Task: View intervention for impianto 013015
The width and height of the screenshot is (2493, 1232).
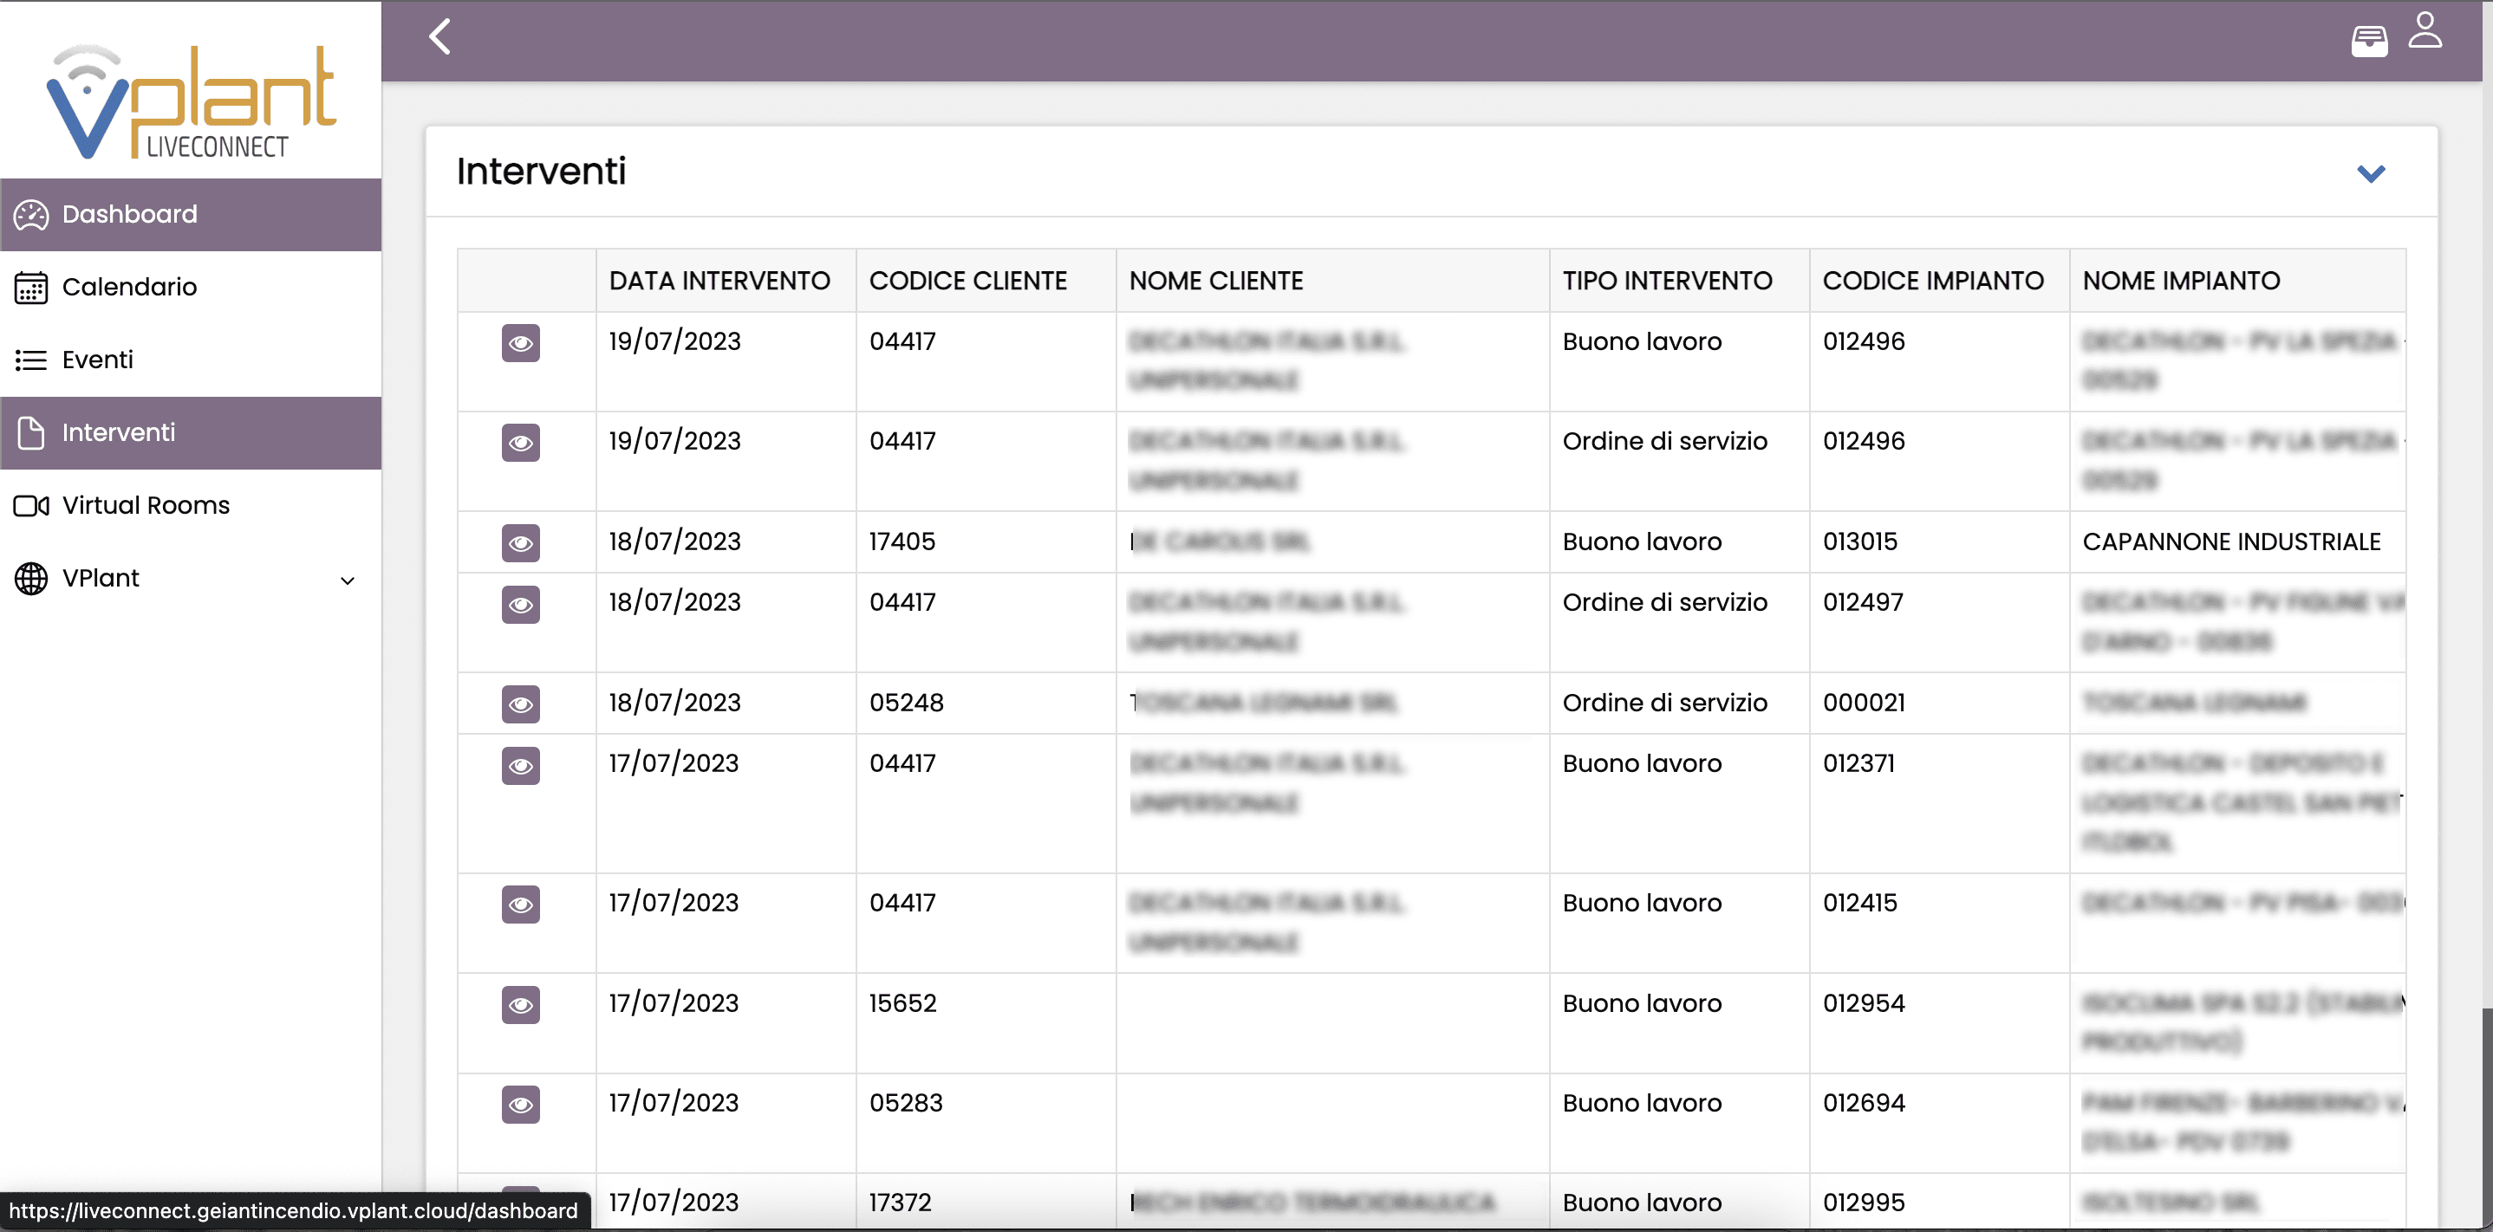Action: (x=521, y=543)
